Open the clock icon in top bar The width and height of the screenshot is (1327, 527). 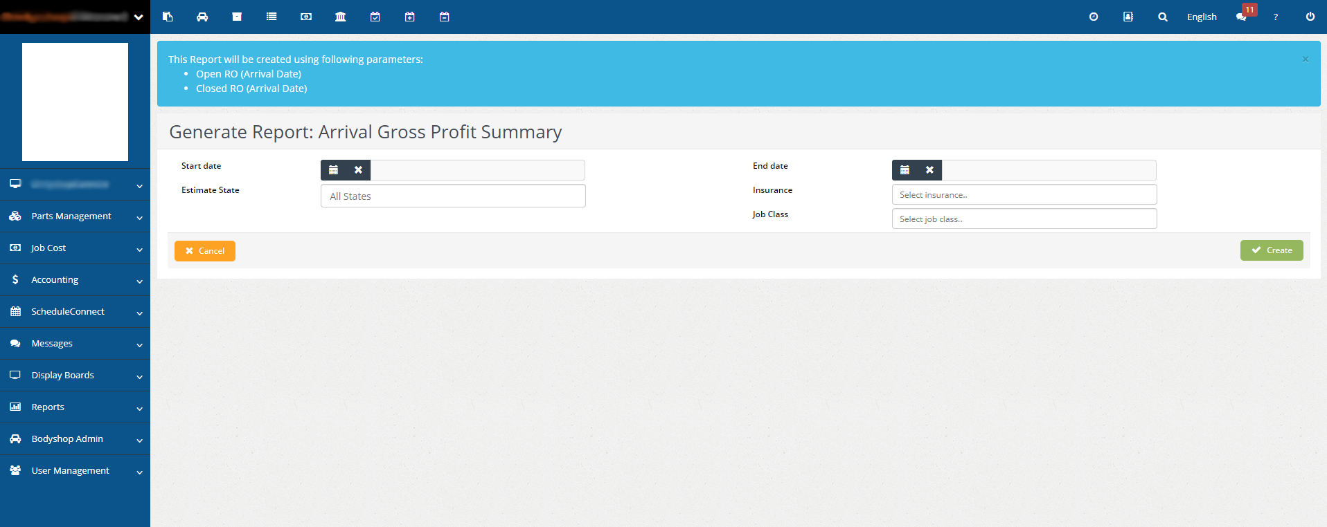pos(1094,17)
